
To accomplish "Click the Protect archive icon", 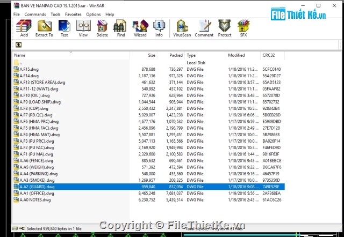I will [x=225, y=28].
